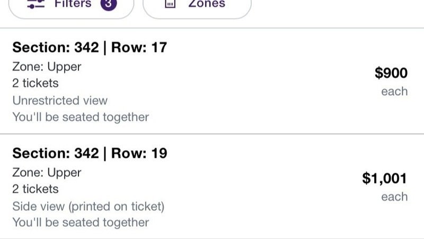The height and width of the screenshot is (239, 424).
Task: Click "Unrestricted view" note in Row 17 listing
Action: click(x=60, y=100)
